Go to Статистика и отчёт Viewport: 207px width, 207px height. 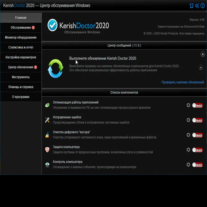[21, 47]
